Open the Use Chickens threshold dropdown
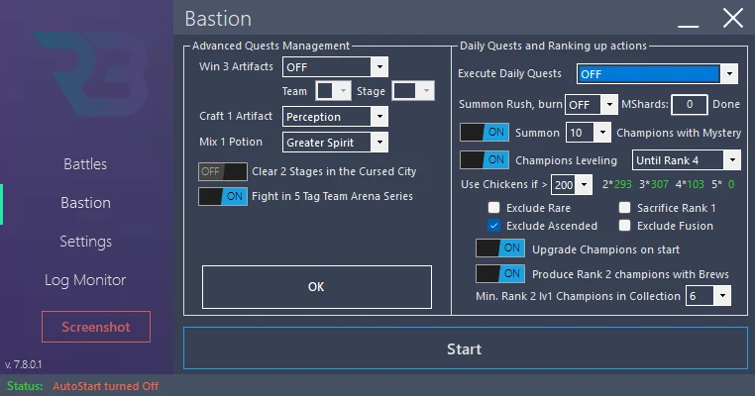This screenshot has width=755, height=396. point(572,184)
